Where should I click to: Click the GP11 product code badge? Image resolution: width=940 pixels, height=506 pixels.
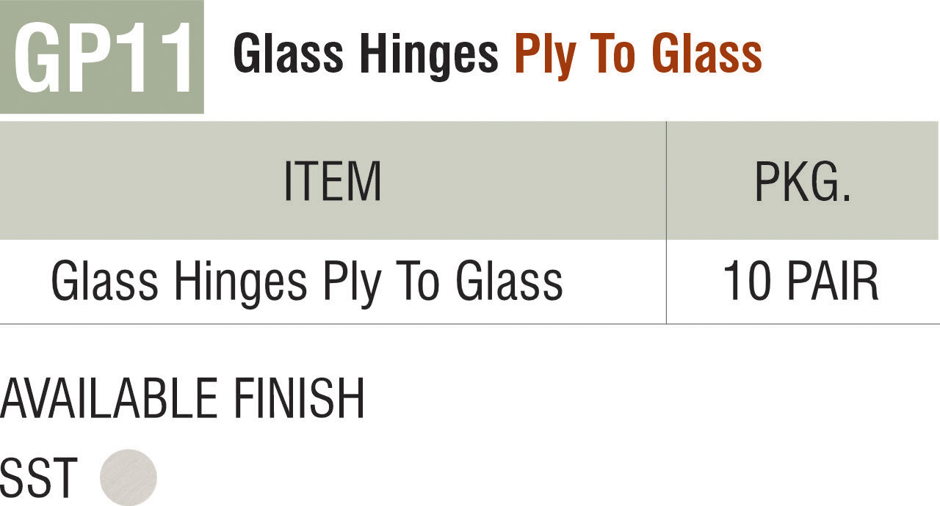click(x=101, y=57)
